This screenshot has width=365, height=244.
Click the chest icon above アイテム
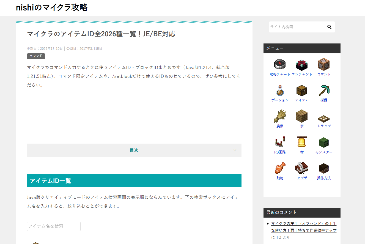(302, 90)
